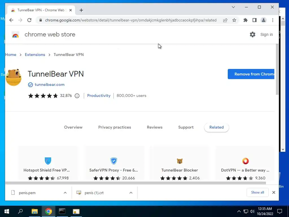Image resolution: width=289 pixels, height=217 pixels.
Task: Switch to Overview tab
Action: click(x=73, y=127)
